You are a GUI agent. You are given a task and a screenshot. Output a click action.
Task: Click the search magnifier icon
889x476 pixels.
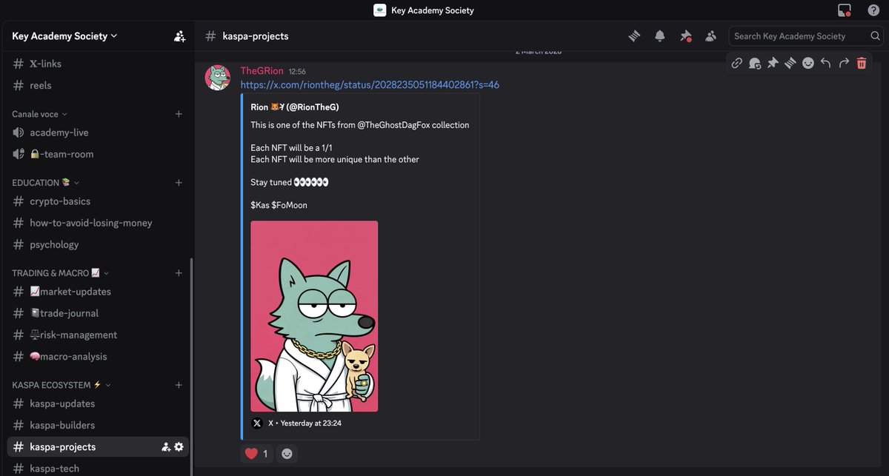(875, 36)
